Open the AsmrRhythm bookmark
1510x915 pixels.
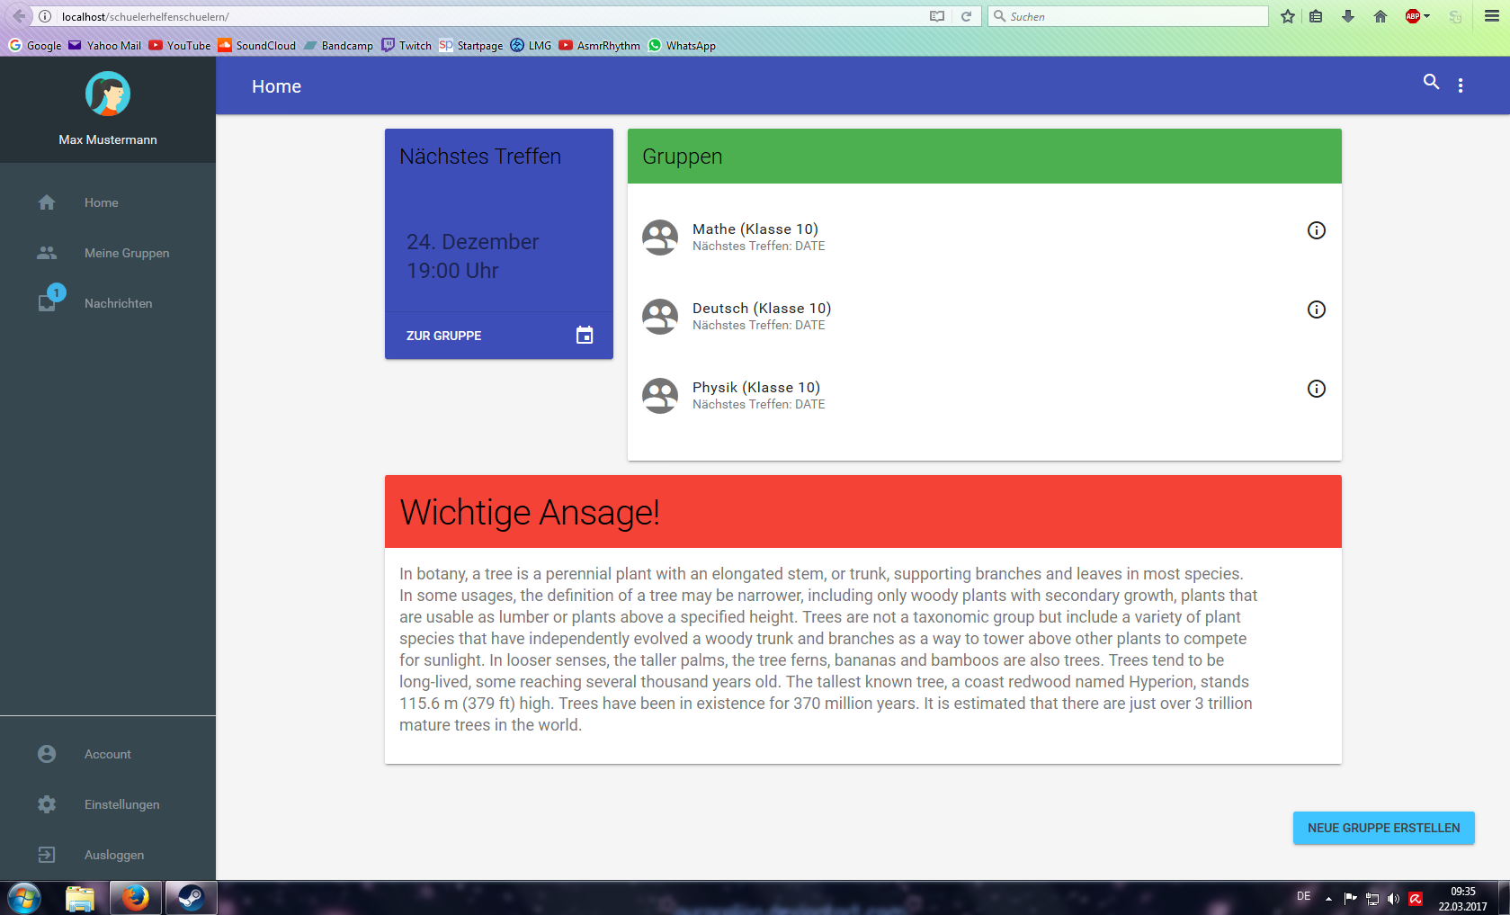click(600, 45)
